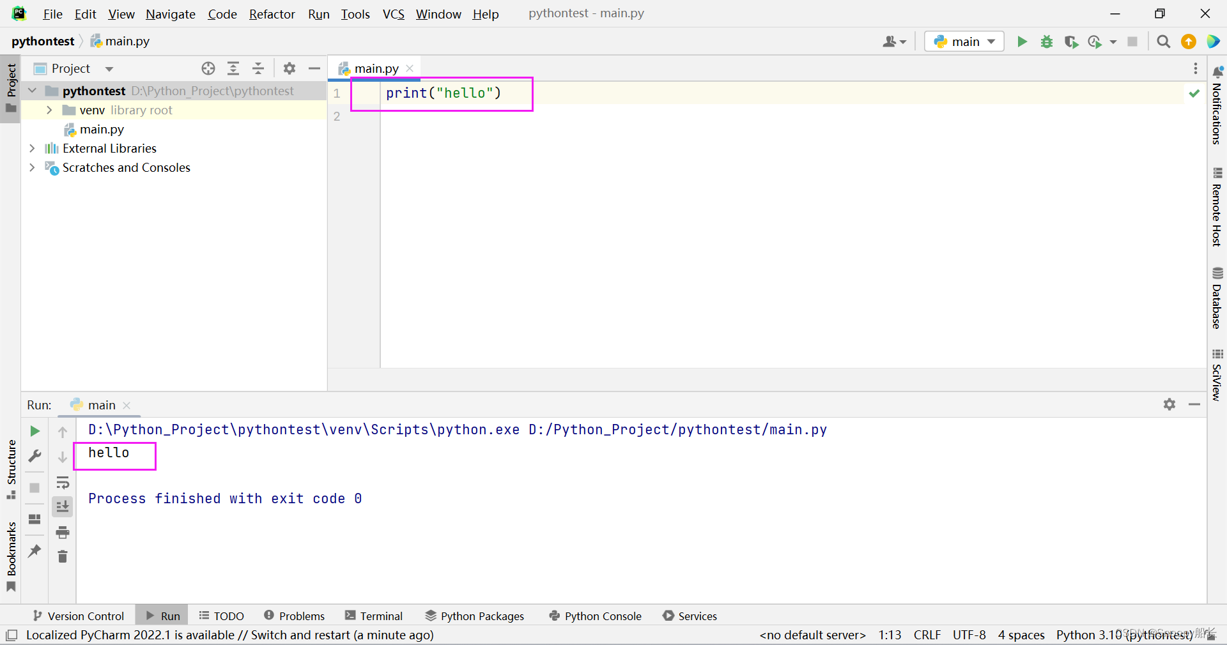Rerun main in Run panel
1227x645 pixels.
coord(35,431)
